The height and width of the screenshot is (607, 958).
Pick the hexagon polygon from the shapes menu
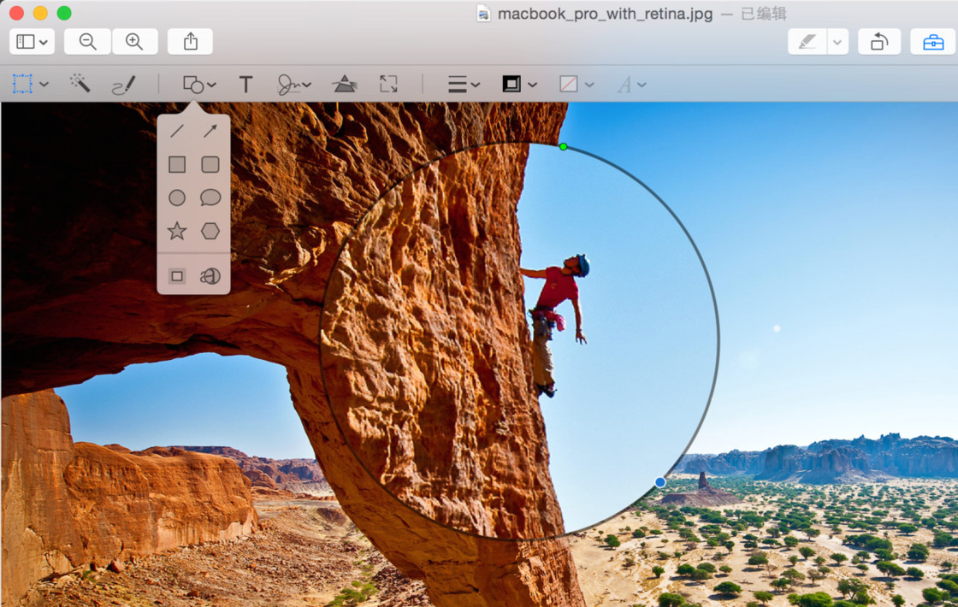click(210, 231)
